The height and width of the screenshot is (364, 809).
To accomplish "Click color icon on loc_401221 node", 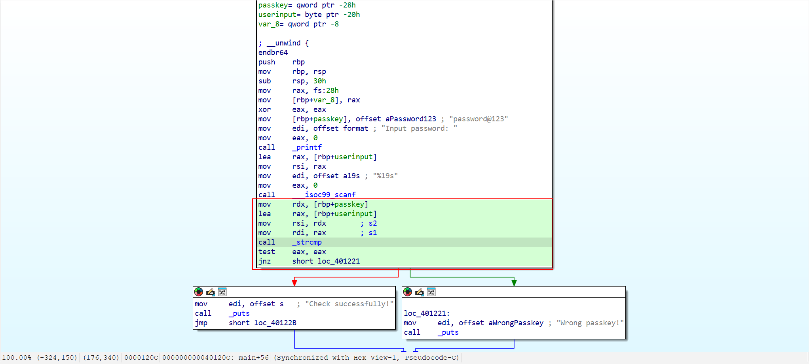I will (408, 292).
